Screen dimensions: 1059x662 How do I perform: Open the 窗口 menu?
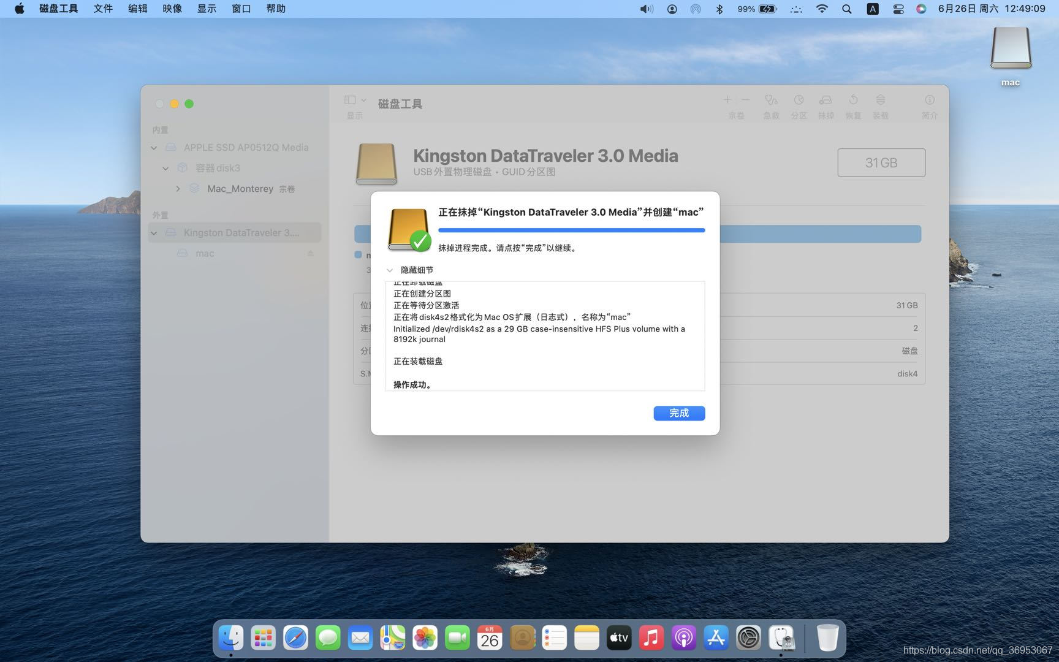pyautogui.click(x=241, y=9)
